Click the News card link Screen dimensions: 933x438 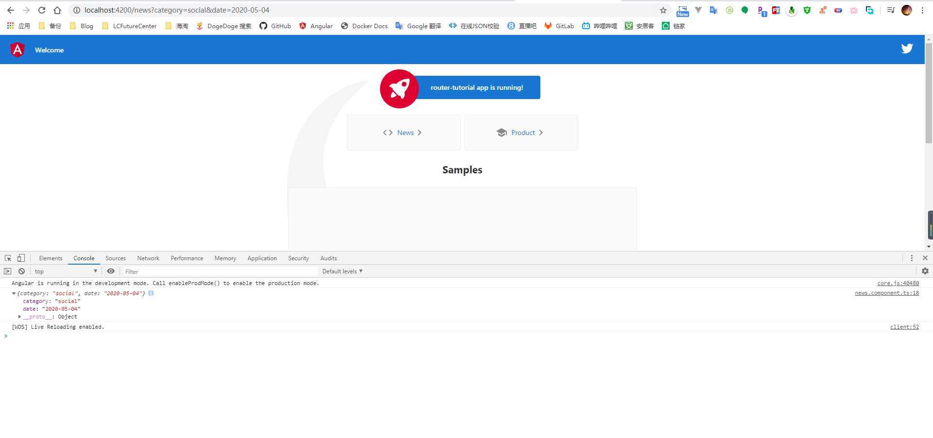point(403,133)
